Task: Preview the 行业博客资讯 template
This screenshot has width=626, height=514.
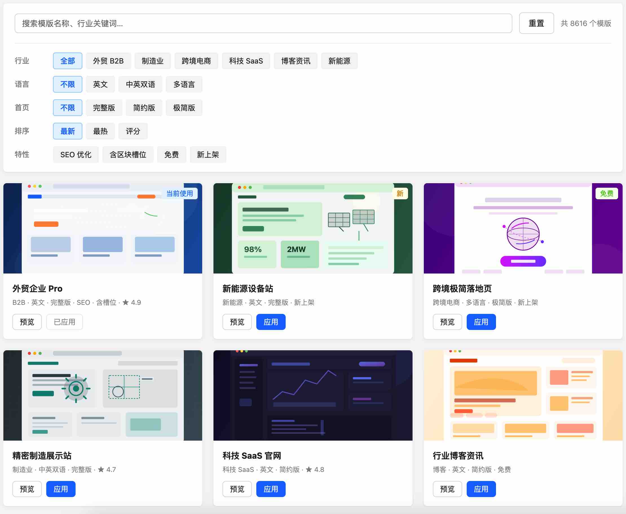Action: 447,489
